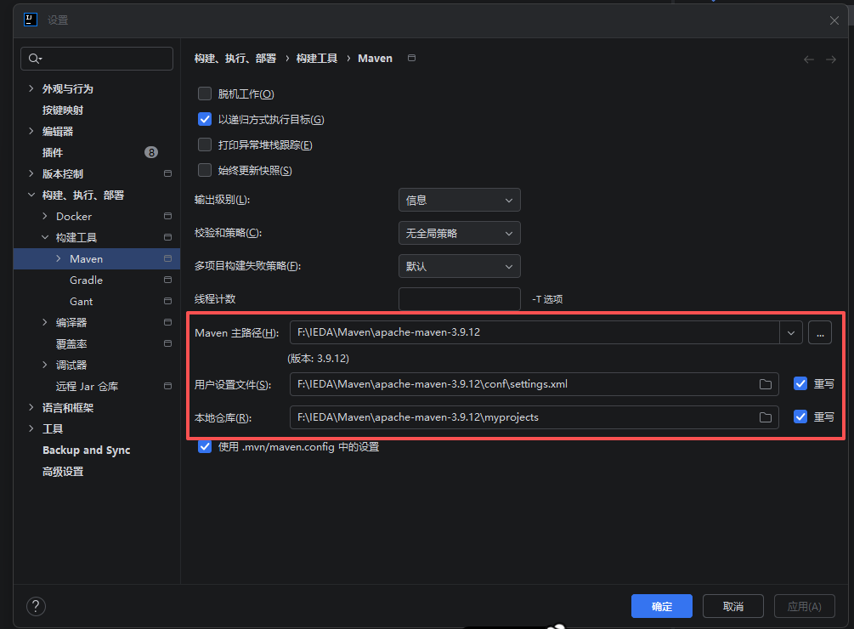Click the 用户设置文件 settings.xml path field

coord(534,384)
